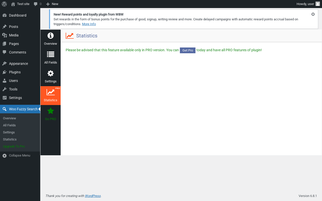Click the Get Pro button

tap(188, 50)
